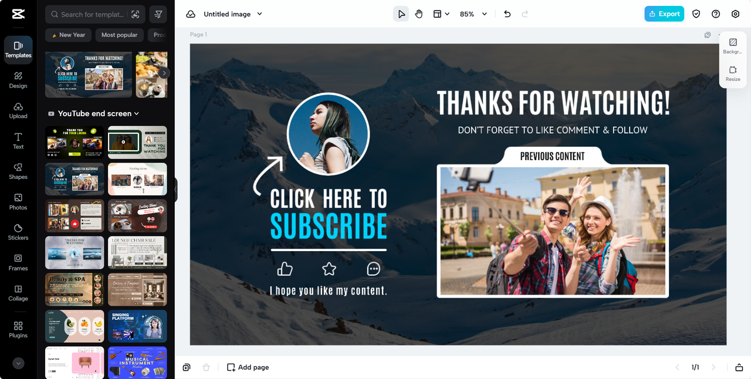This screenshot has width=751, height=379.
Task: Select the Most popular category chip
Action: (119, 35)
